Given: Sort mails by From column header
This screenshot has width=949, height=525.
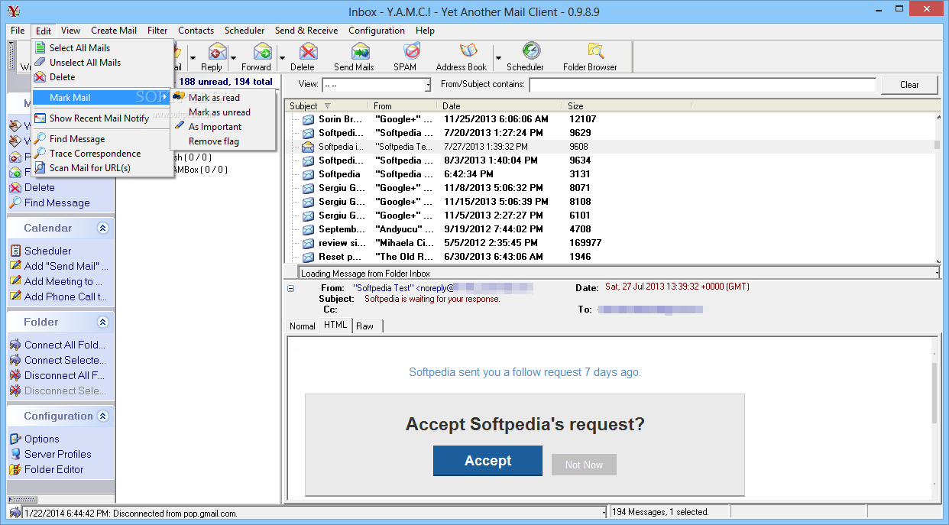Looking at the screenshot, I should click(403, 106).
